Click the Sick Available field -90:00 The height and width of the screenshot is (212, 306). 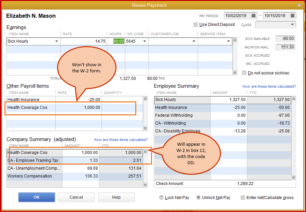coord(285,39)
